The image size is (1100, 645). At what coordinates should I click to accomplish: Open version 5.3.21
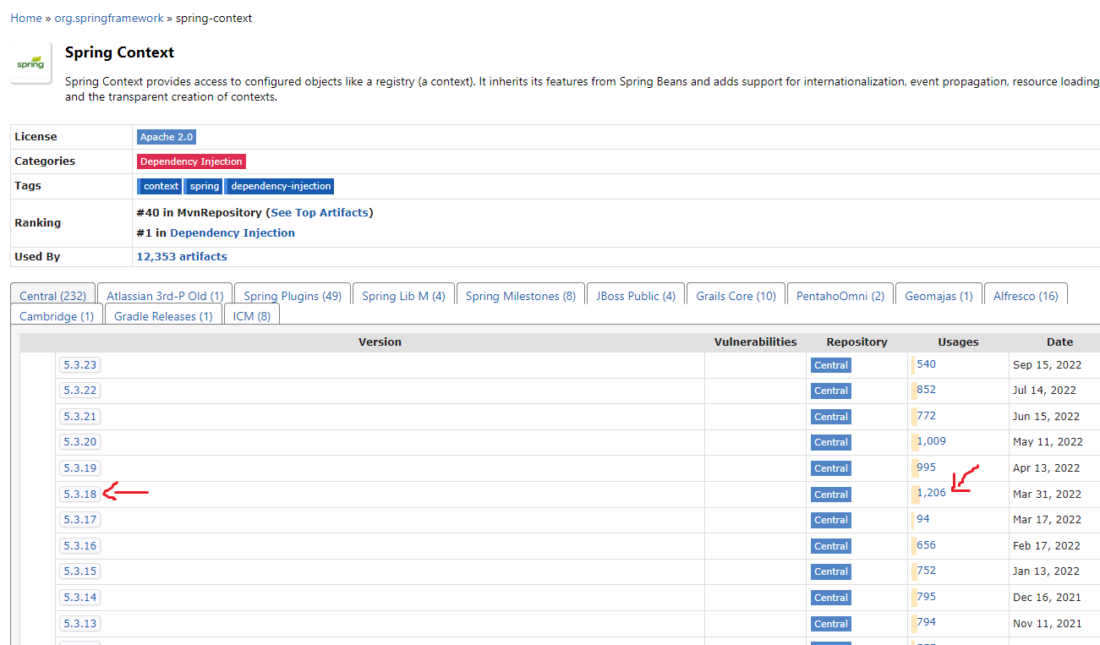(x=79, y=417)
